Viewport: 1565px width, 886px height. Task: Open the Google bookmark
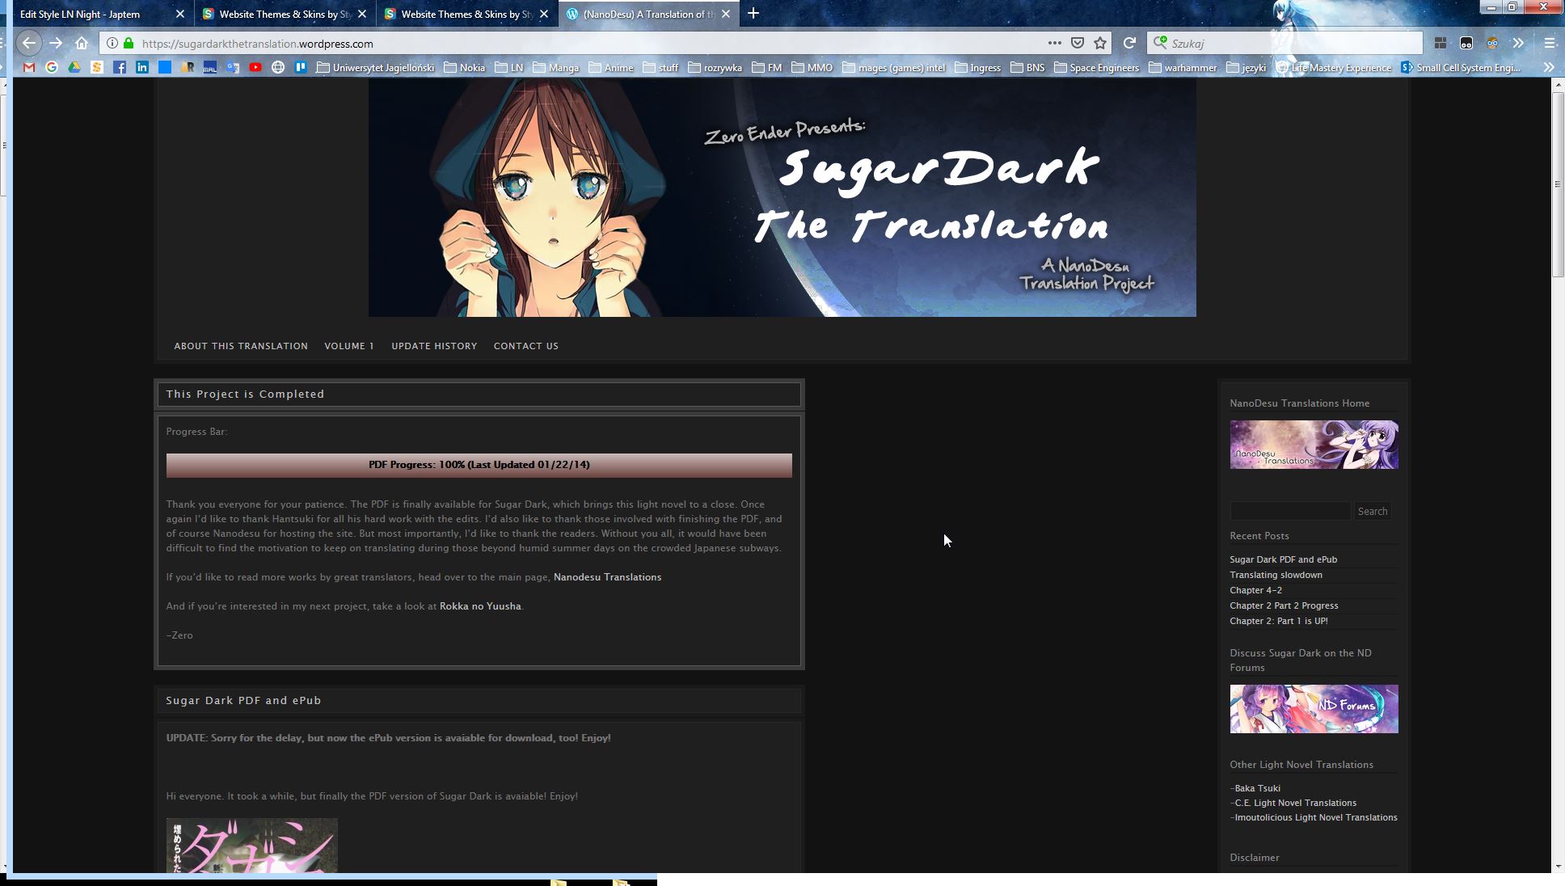pyautogui.click(x=52, y=68)
